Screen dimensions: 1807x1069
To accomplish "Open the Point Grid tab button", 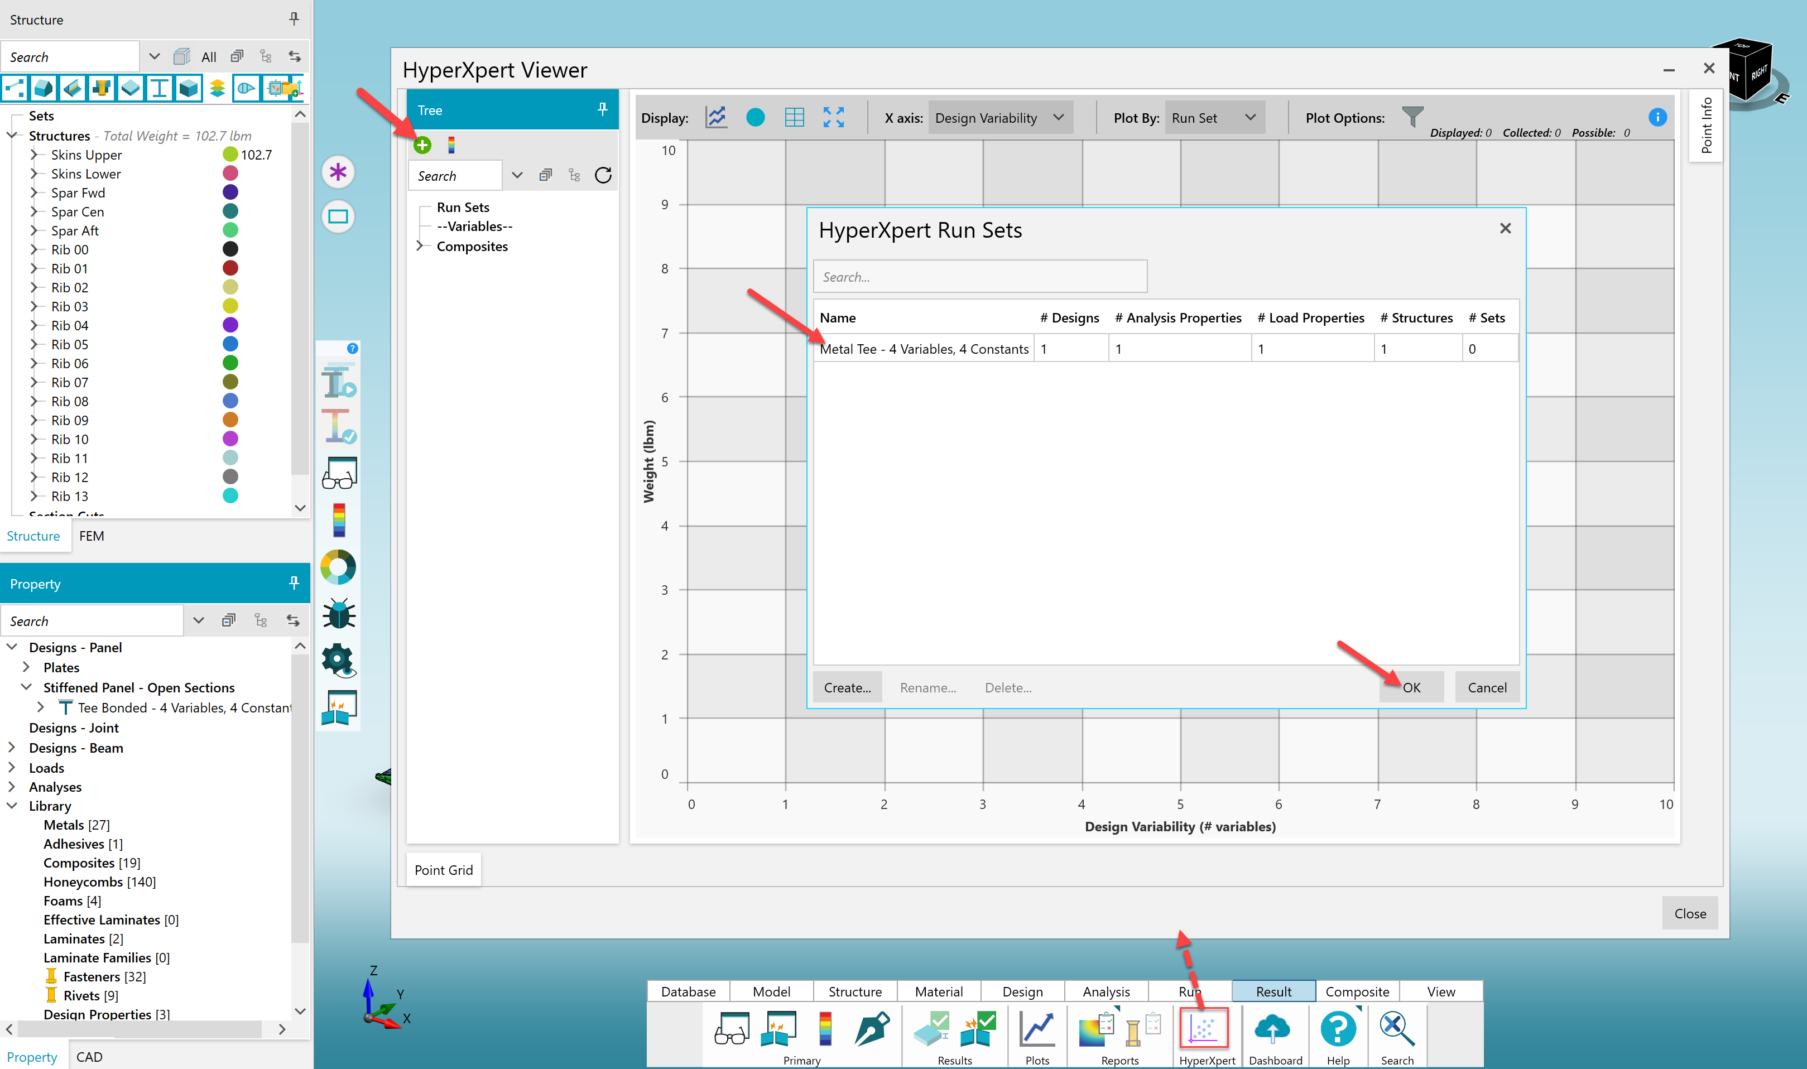I will pos(444,869).
